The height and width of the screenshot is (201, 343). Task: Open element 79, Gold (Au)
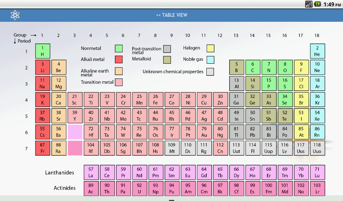click(204, 132)
